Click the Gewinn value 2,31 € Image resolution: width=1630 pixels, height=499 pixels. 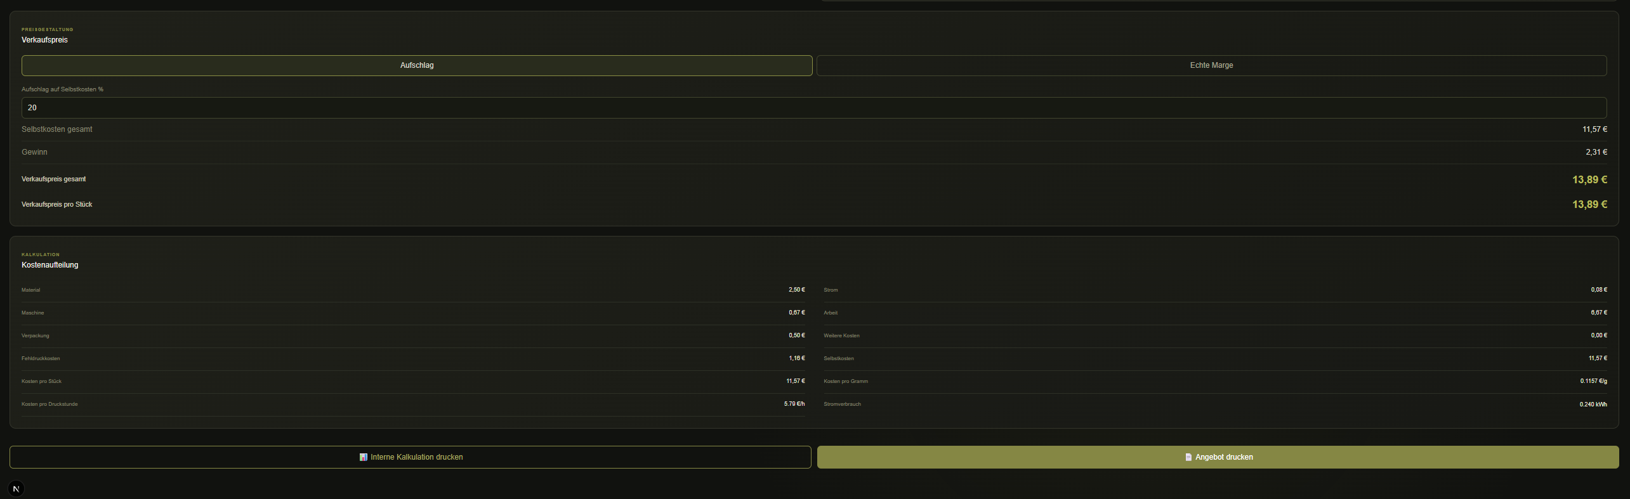click(x=1596, y=152)
